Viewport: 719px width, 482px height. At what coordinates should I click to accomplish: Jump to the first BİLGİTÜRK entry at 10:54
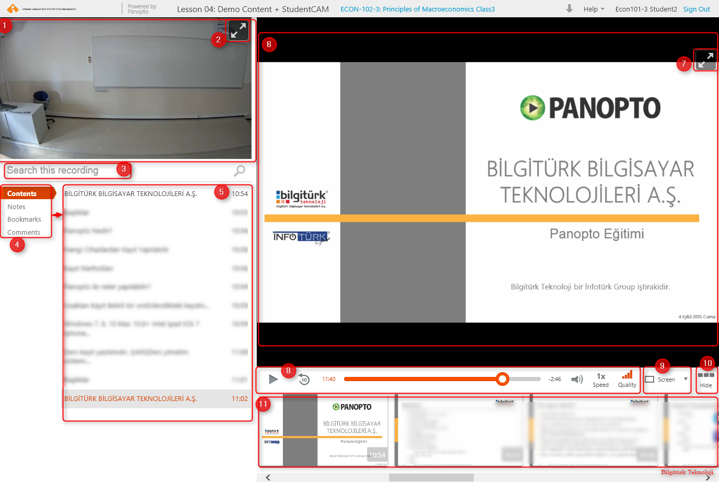pyautogui.click(x=156, y=193)
